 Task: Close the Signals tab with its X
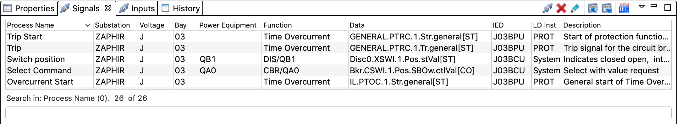(108, 8)
